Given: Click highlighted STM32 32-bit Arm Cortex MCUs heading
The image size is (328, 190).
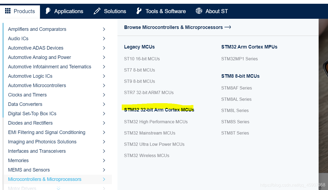Looking at the screenshot, I should [159, 110].
